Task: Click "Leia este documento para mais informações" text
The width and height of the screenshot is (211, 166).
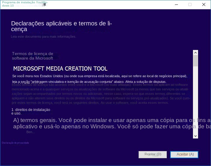Action: [x=44, y=36]
